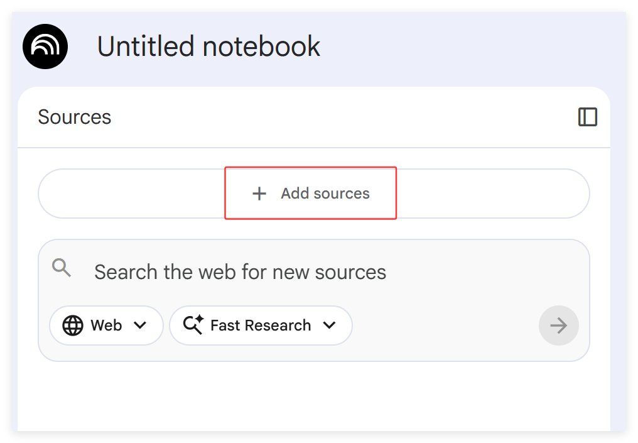Click the magnifying glass search icon

click(x=61, y=268)
